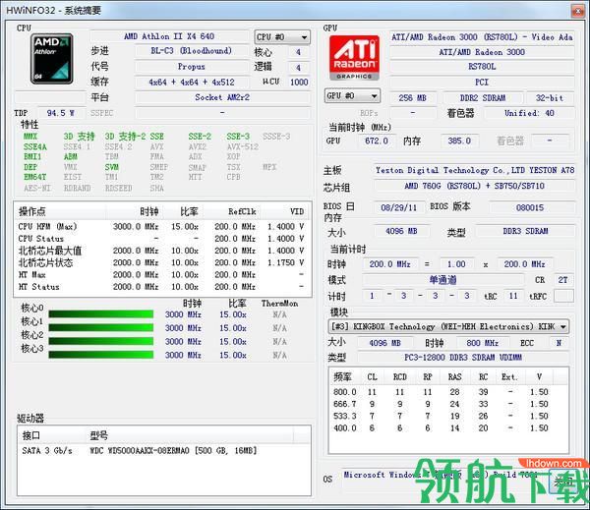Close the HWiNFO32 summary window
590x510 pixels.
pyautogui.click(x=578, y=11)
